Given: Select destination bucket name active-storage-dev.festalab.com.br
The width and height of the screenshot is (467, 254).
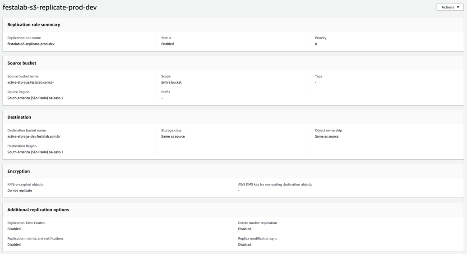Looking at the screenshot, I should [x=34, y=136].
